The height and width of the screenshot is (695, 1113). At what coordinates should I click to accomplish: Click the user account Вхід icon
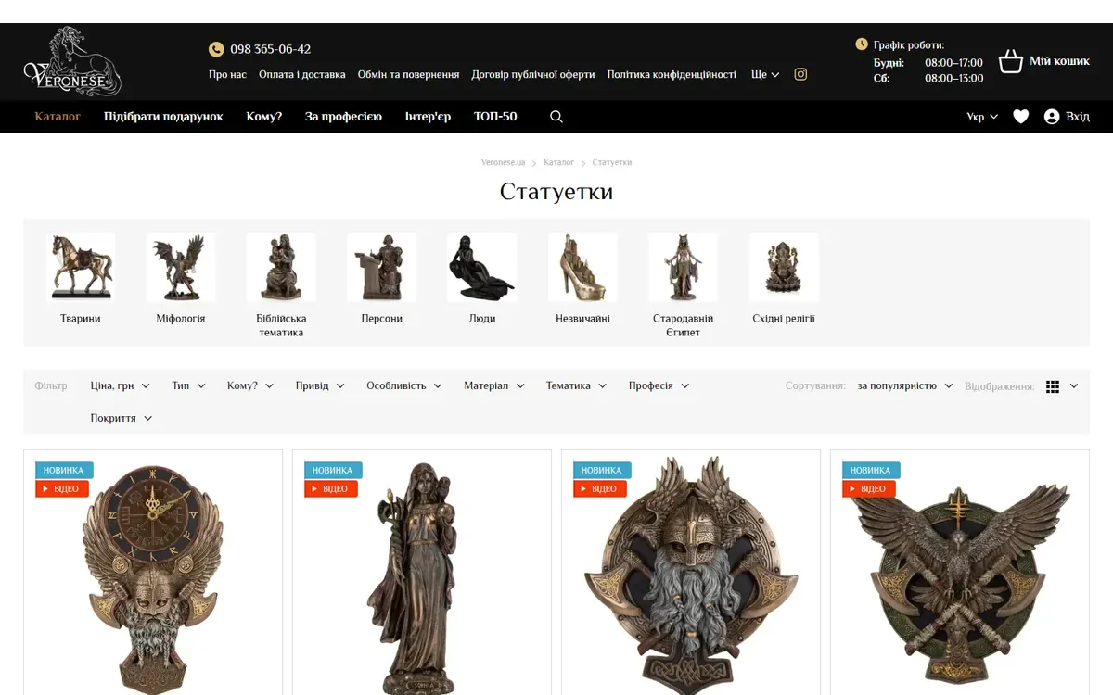[x=1052, y=117]
